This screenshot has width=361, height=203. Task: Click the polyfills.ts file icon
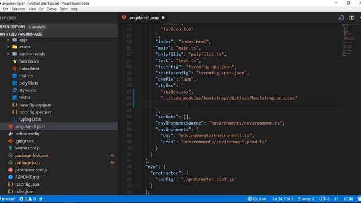click(x=15, y=83)
